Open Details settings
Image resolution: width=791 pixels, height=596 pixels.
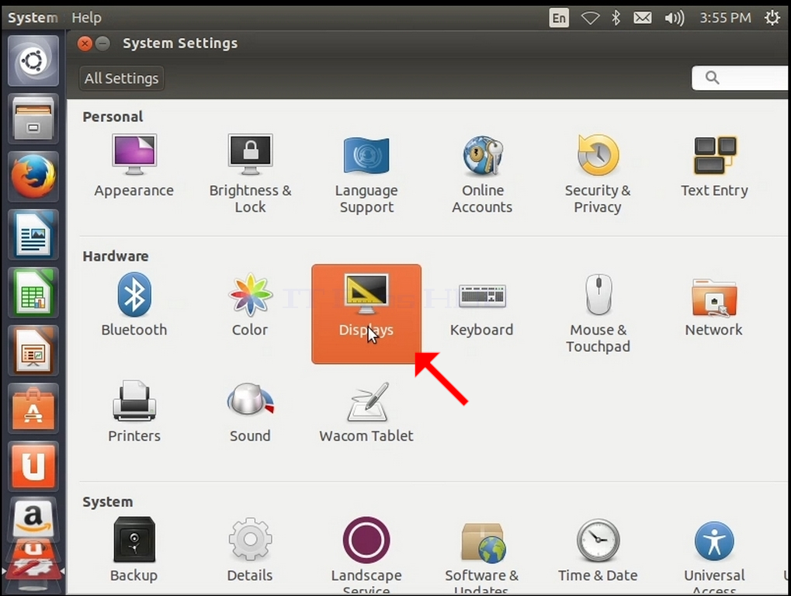(250, 549)
